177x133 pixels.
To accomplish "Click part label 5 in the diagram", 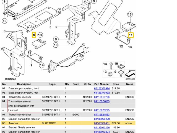I will (x=50, y=27).
